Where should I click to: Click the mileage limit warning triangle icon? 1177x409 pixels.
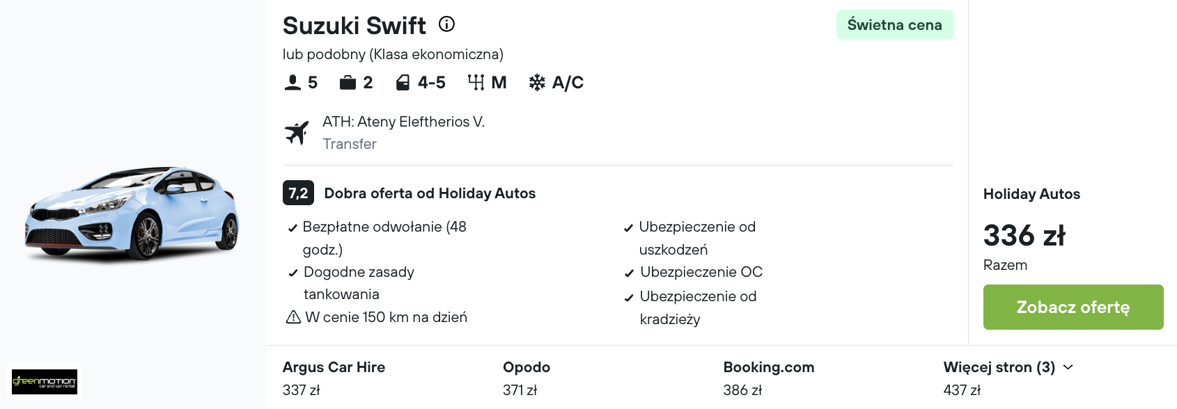(293, 317)
